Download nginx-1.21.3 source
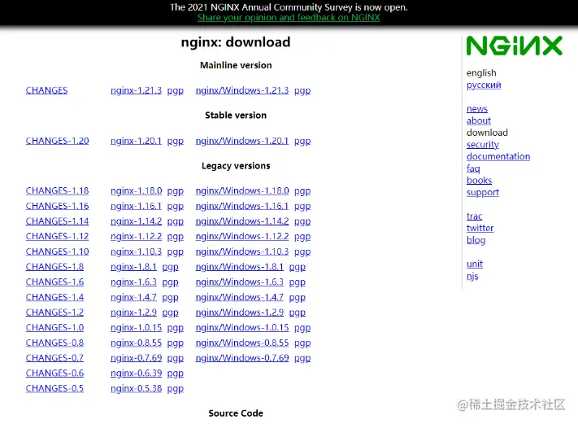 [136, 90]
